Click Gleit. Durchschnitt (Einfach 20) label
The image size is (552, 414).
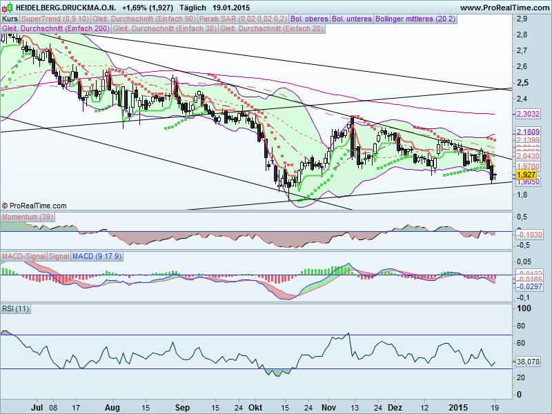(x=272, y=28)
